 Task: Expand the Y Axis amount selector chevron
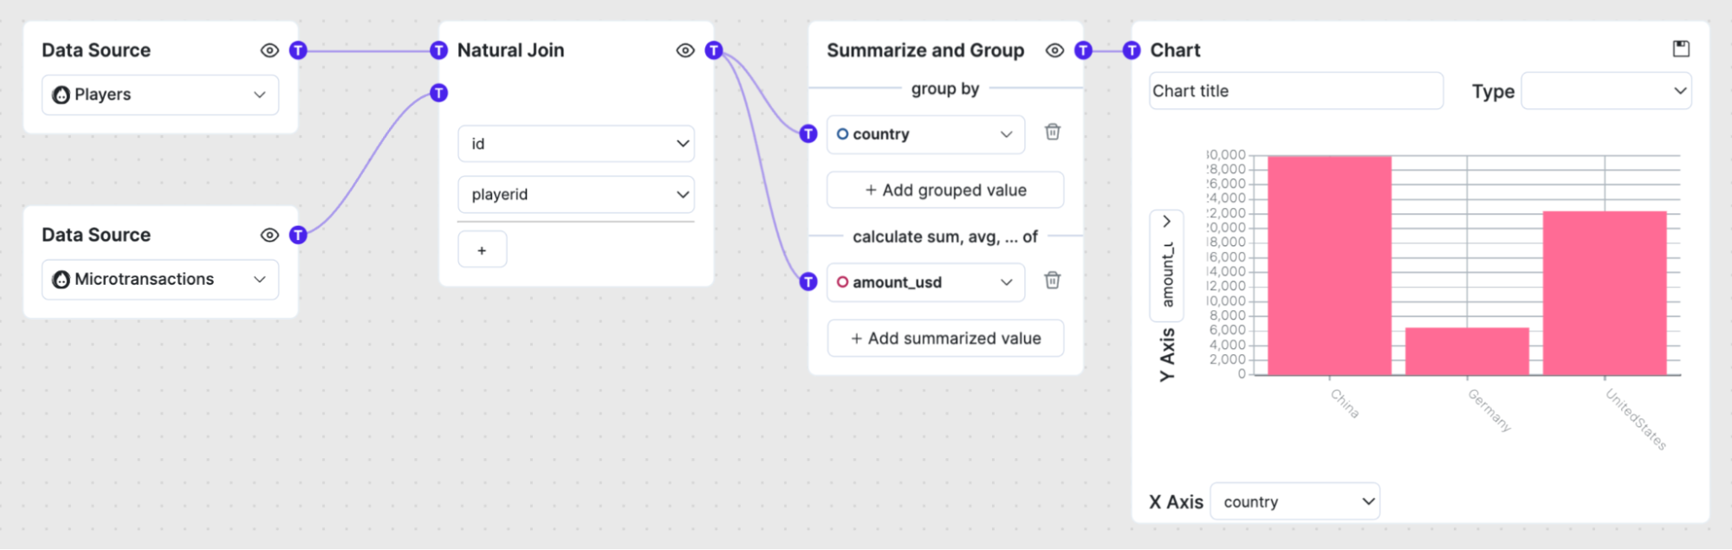[x=1167, y=222]
